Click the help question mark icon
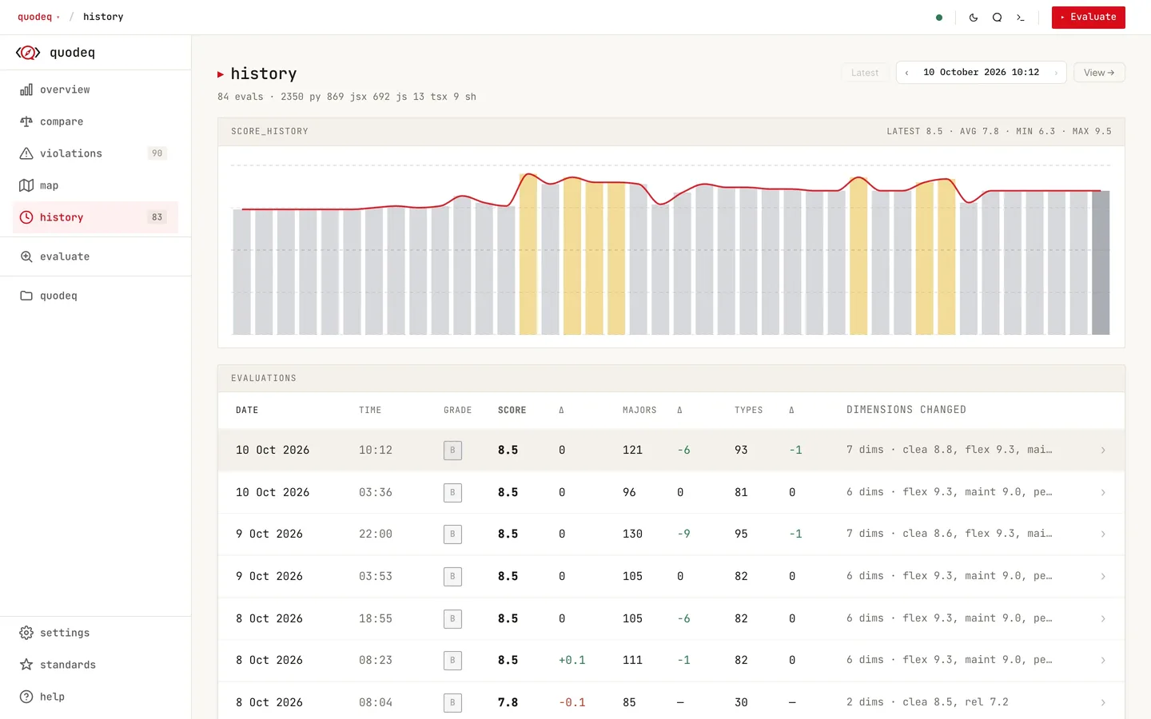This screenshot has width=1151, height=719. 26,697
